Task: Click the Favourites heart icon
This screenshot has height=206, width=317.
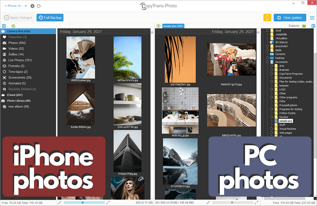Action: [x=4, y=37]
